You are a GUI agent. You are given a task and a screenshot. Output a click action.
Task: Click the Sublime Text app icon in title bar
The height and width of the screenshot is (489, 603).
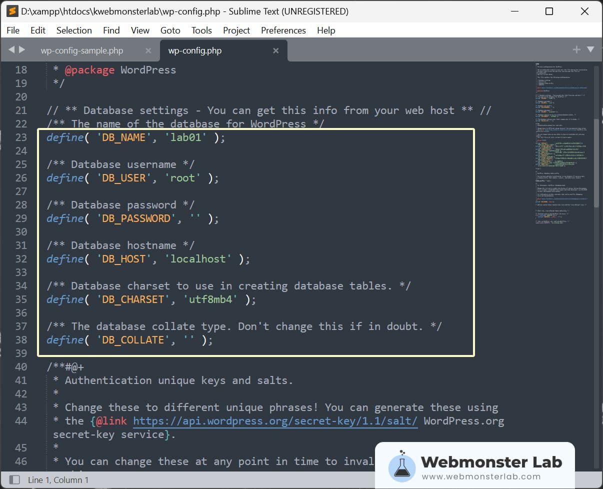pos(12,11)
